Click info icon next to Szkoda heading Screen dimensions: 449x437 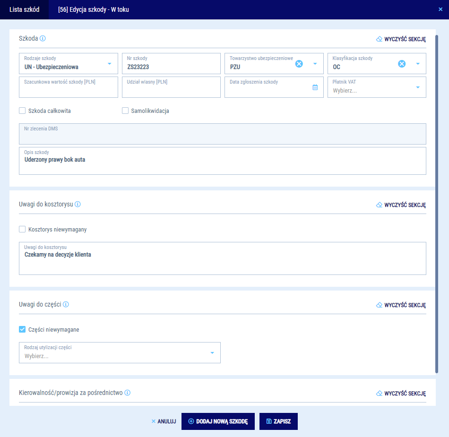(43, 38)
